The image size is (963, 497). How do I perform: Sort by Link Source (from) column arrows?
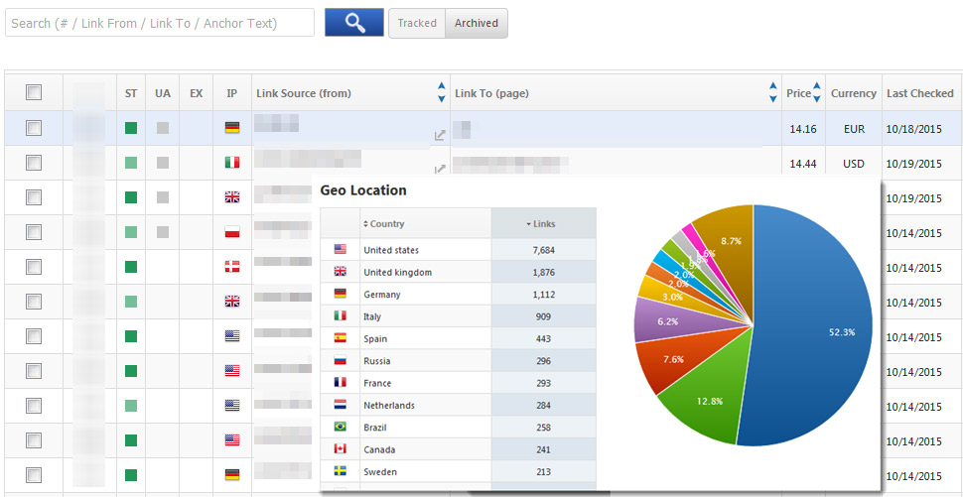[441, 92]
